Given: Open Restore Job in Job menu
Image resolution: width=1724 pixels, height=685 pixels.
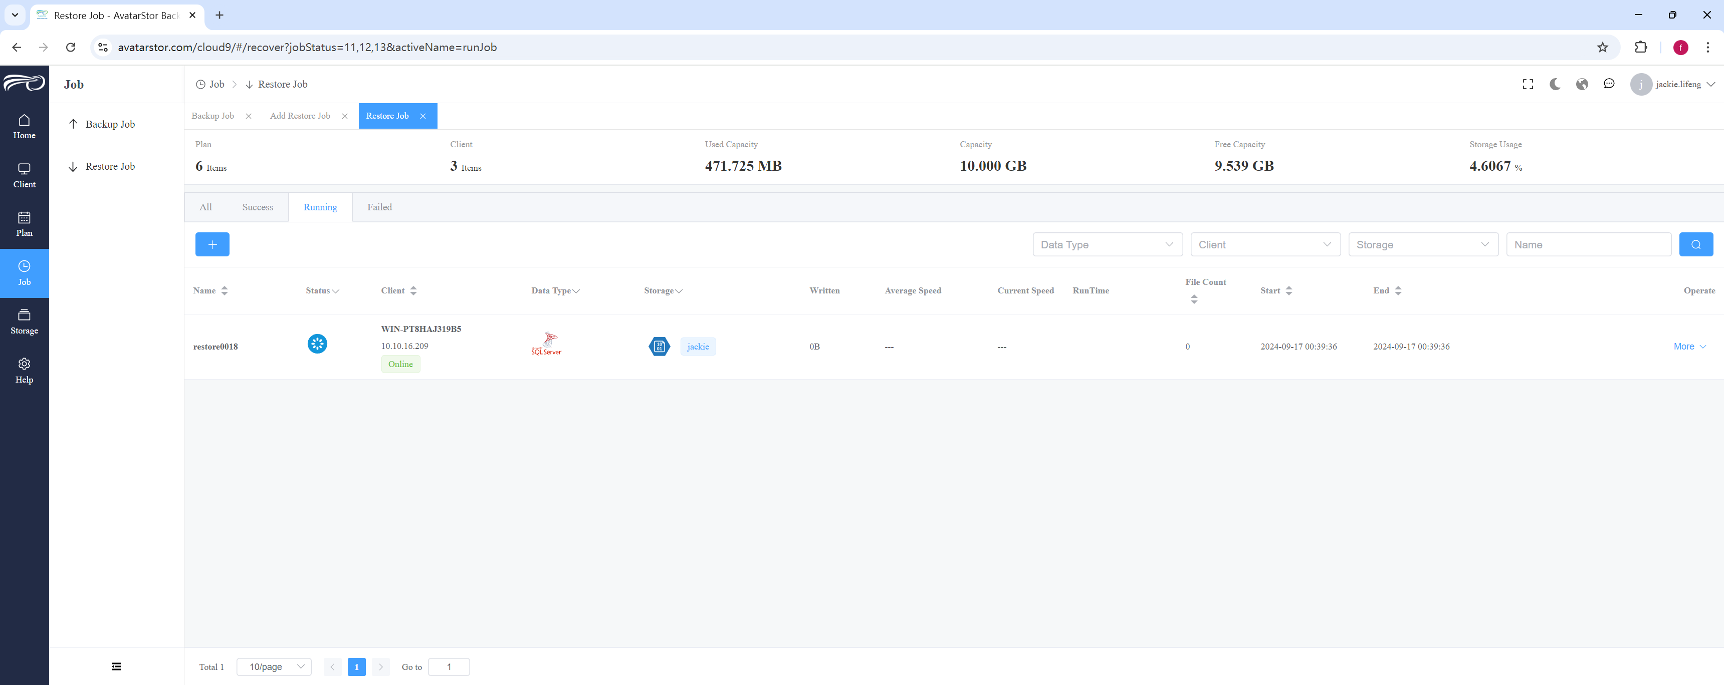Looking at the screenshot, I should click(x=110, y=167).
